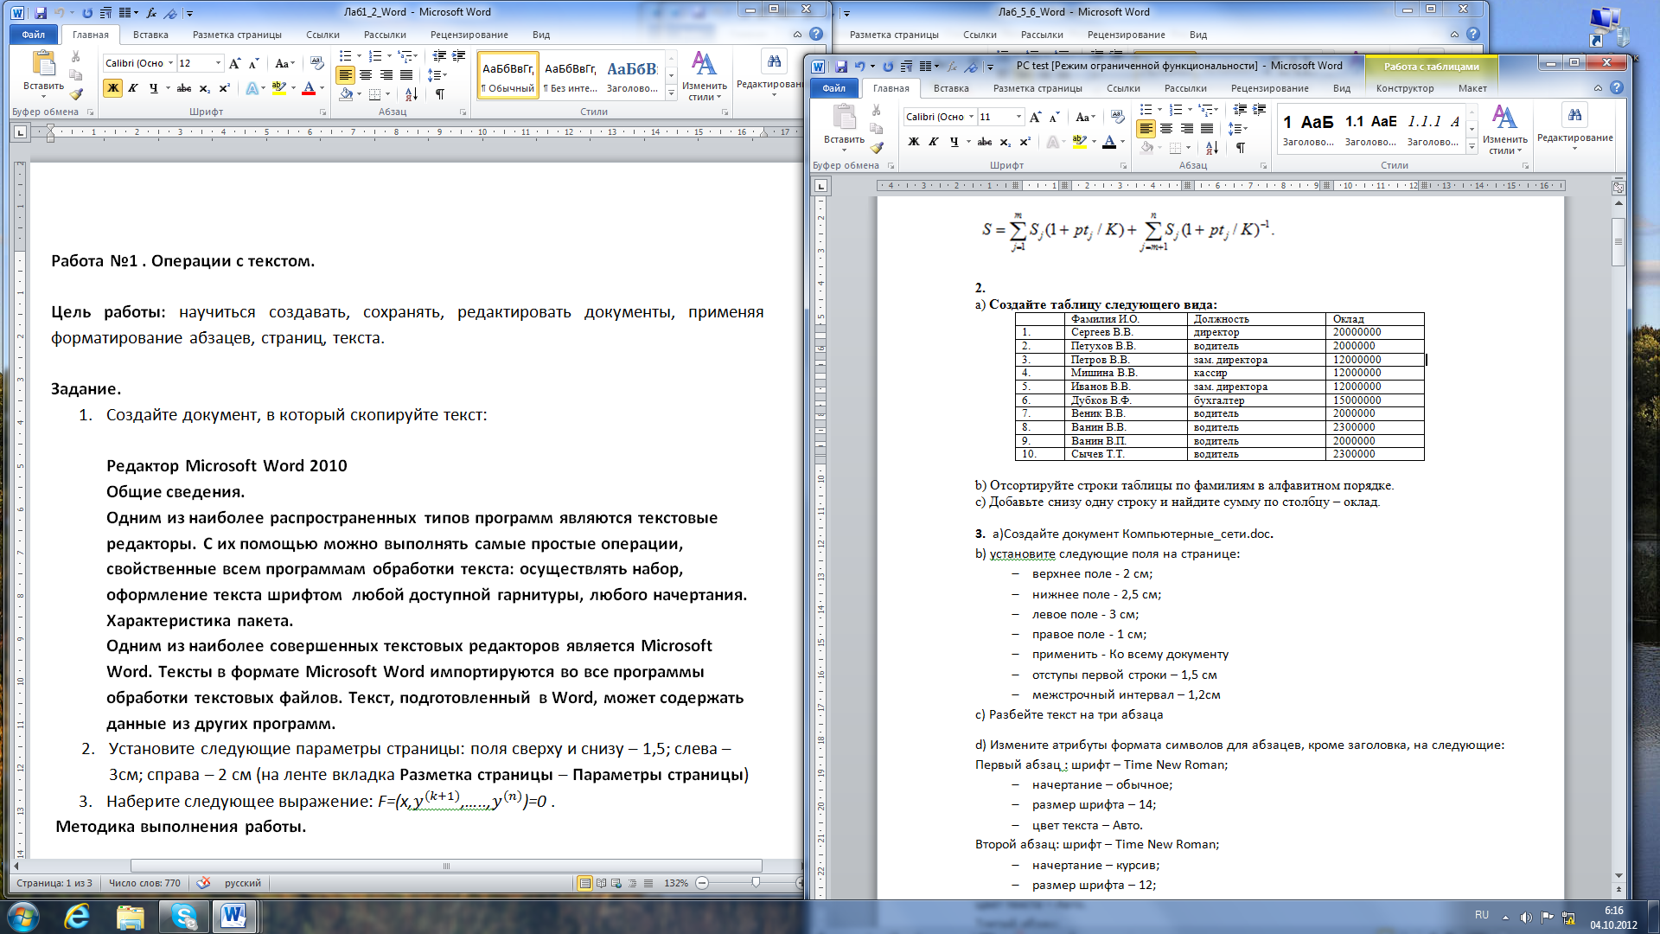Open line spacing dropdown in Лаб1_2_Word window

(437, 75)
